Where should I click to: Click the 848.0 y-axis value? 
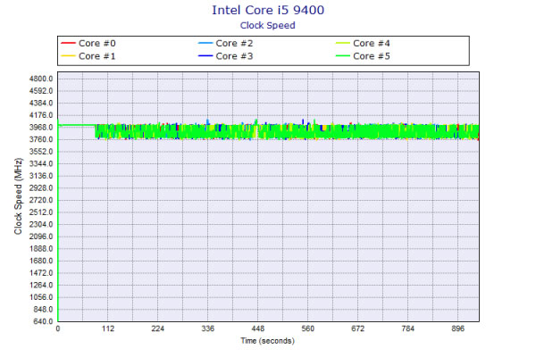coord(43,310)
